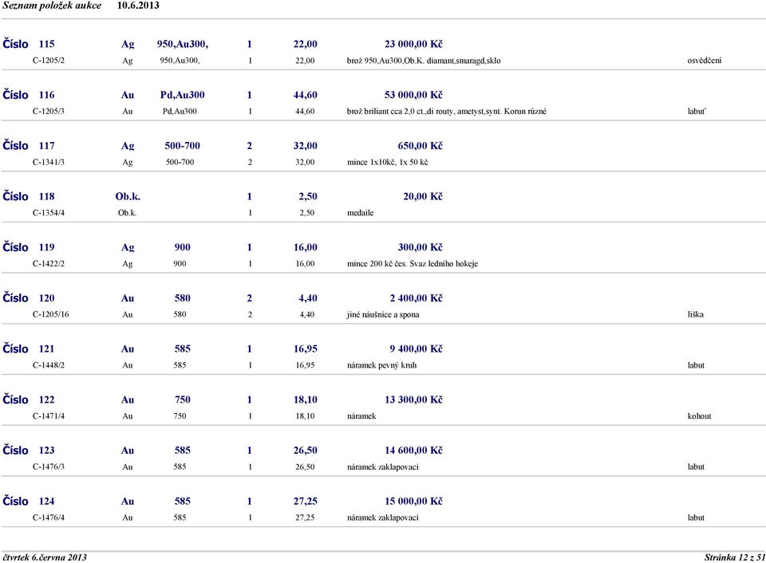The height and width of the screenshot is (563, 766).
Task: Click code C-1341/3
Action: coord(49,162)
